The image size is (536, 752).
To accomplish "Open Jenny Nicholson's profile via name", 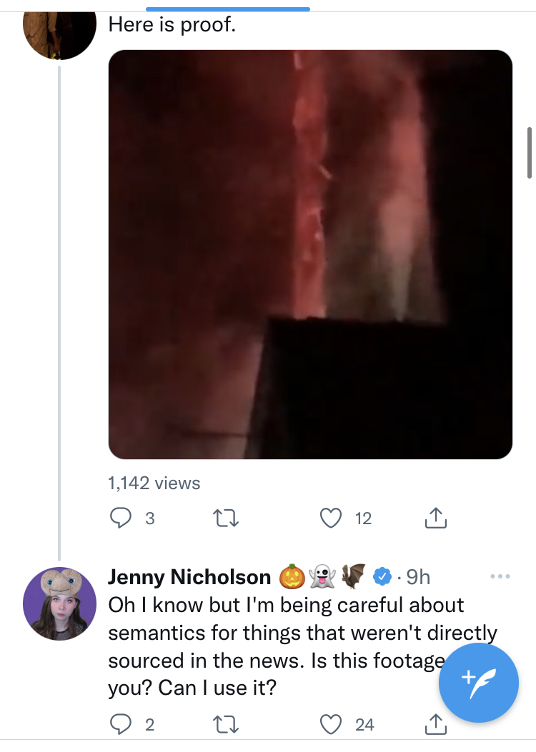I will 189,577.
